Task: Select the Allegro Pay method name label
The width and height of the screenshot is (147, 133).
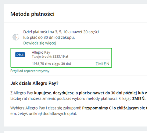Action: click(x=41, y=53)
